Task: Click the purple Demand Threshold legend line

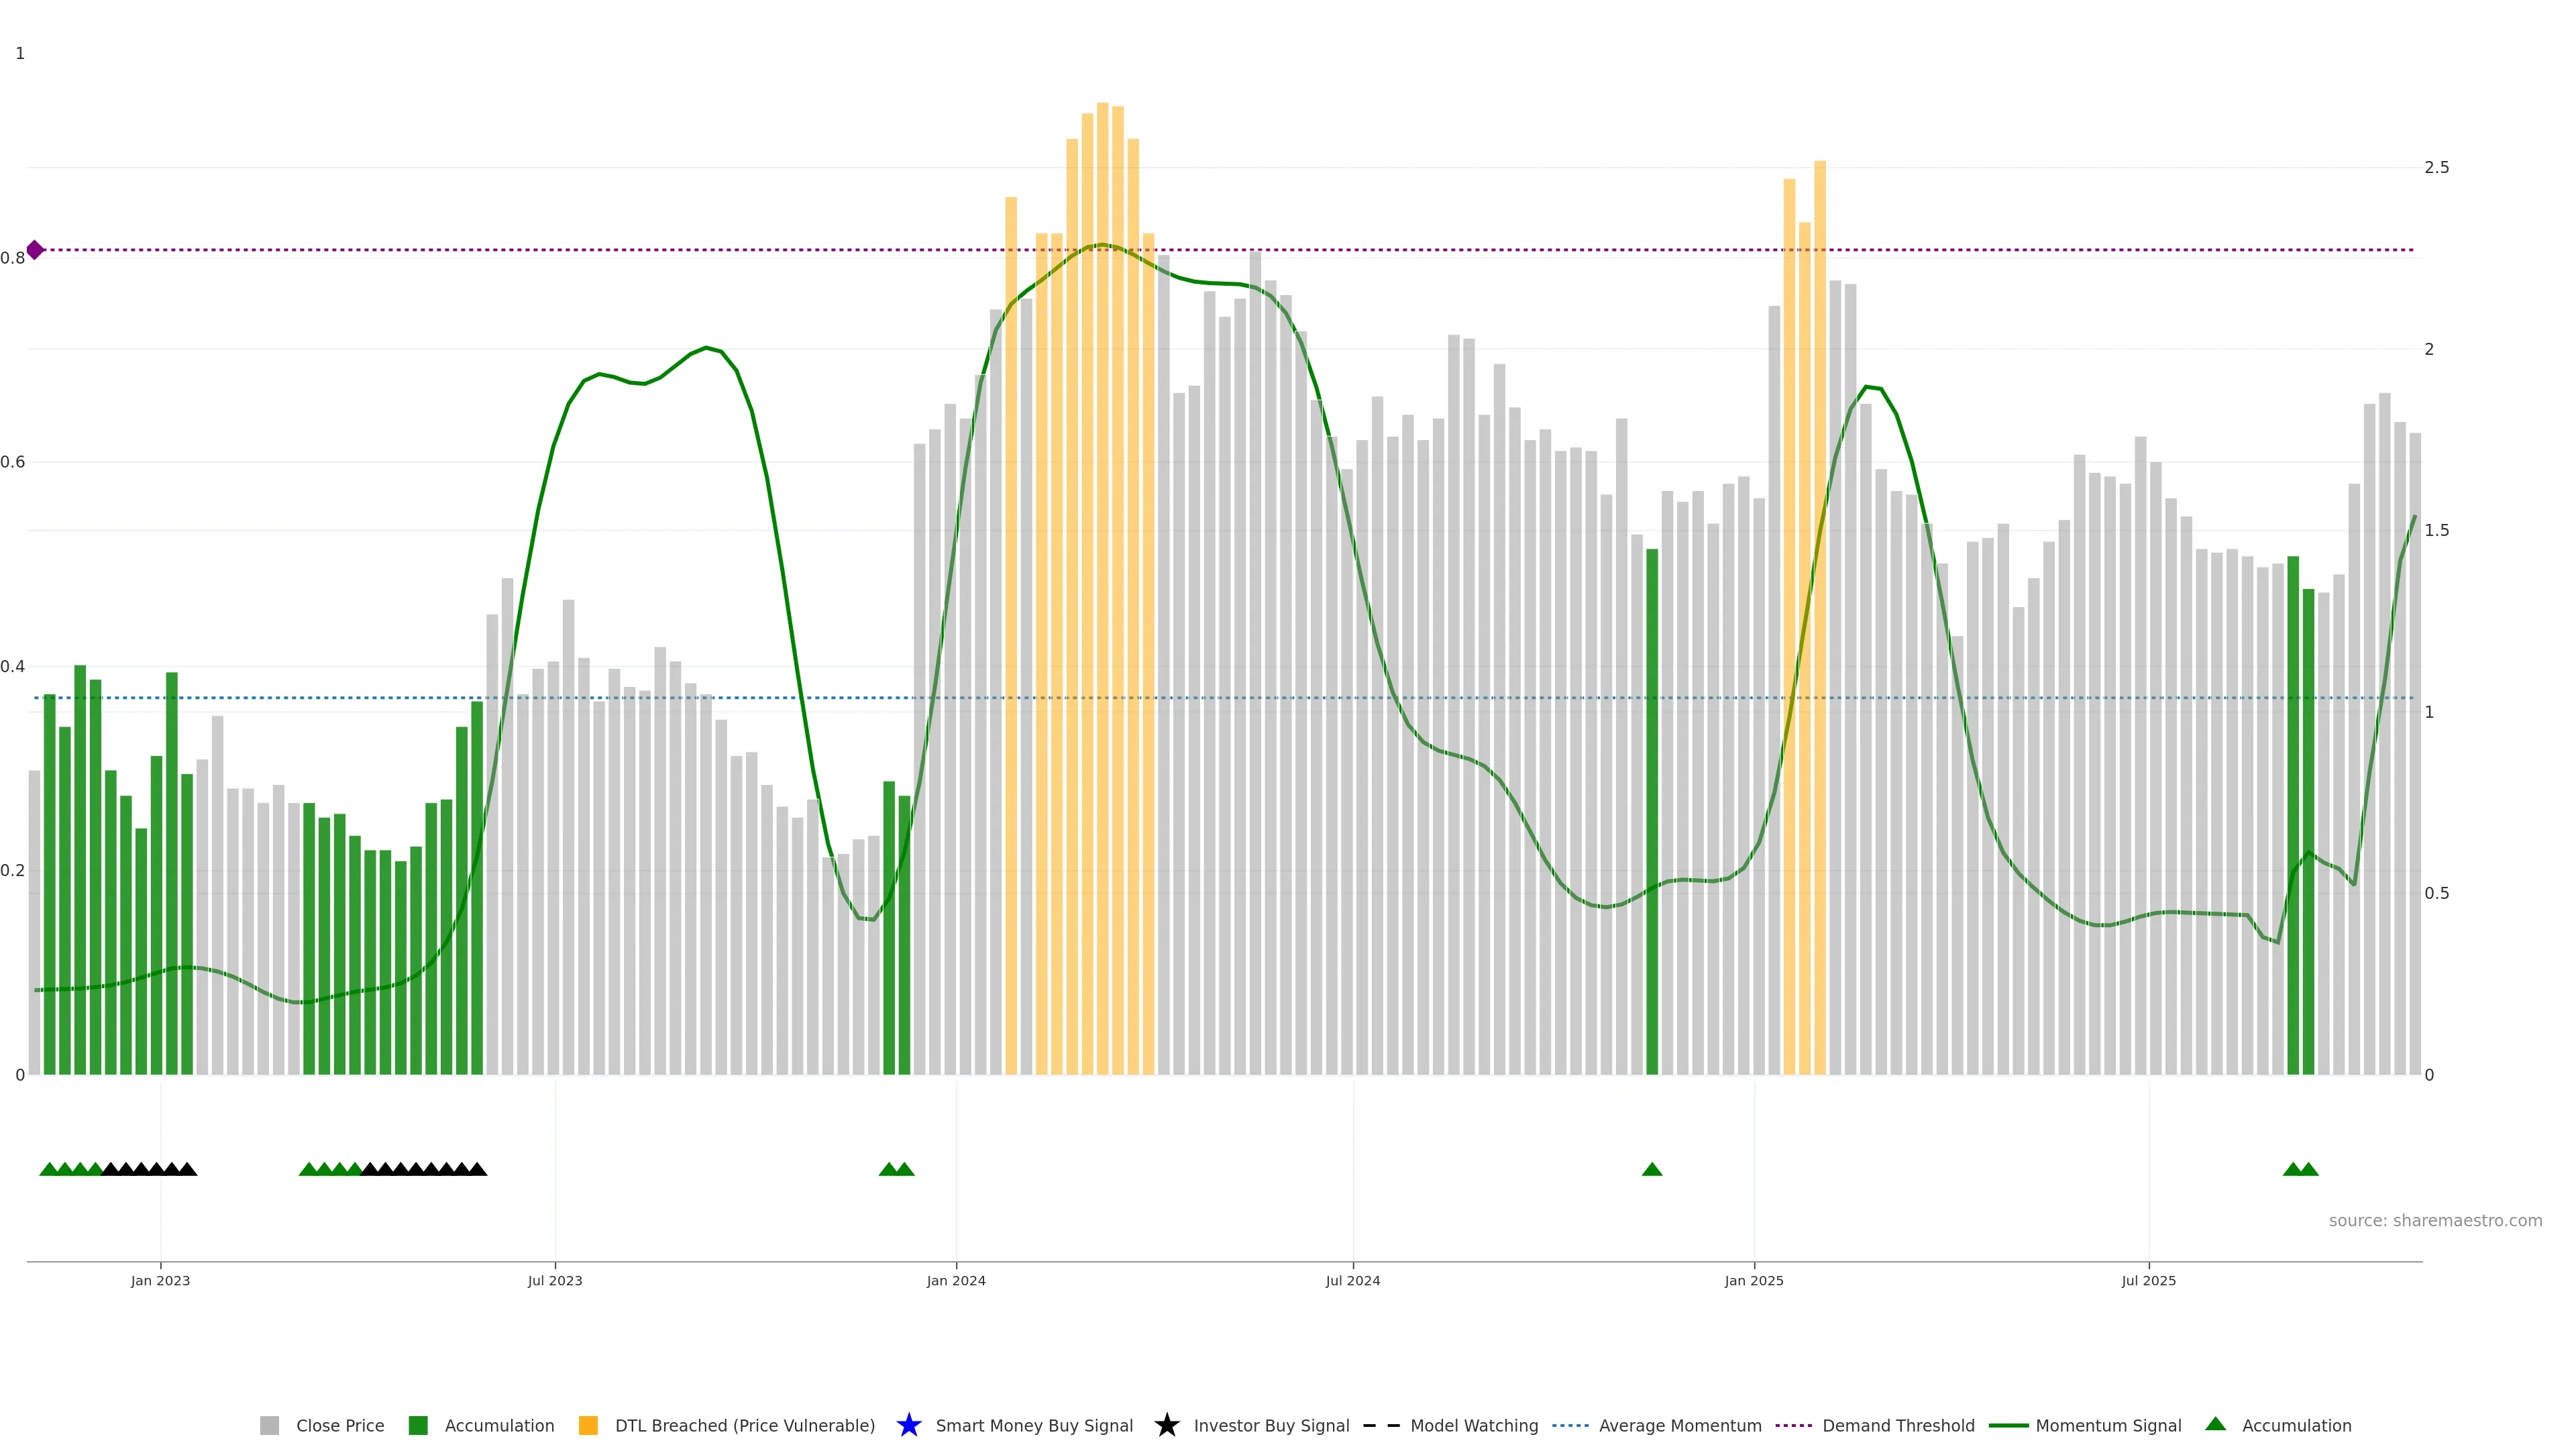Action: 1793,1425
